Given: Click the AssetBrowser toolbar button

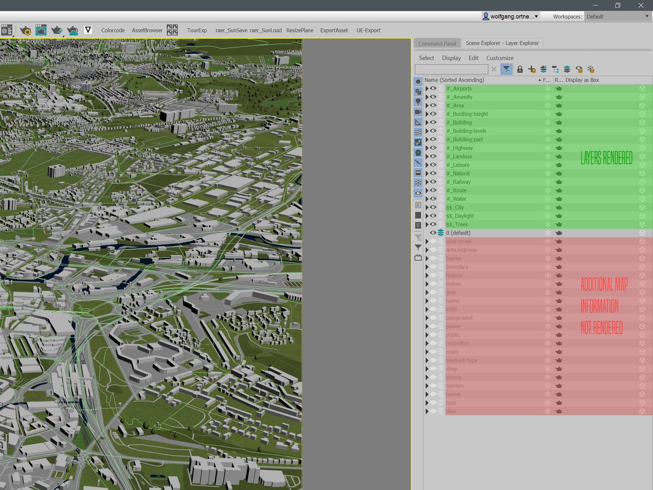Looking at the screenshot, I should tap(147, 30).
